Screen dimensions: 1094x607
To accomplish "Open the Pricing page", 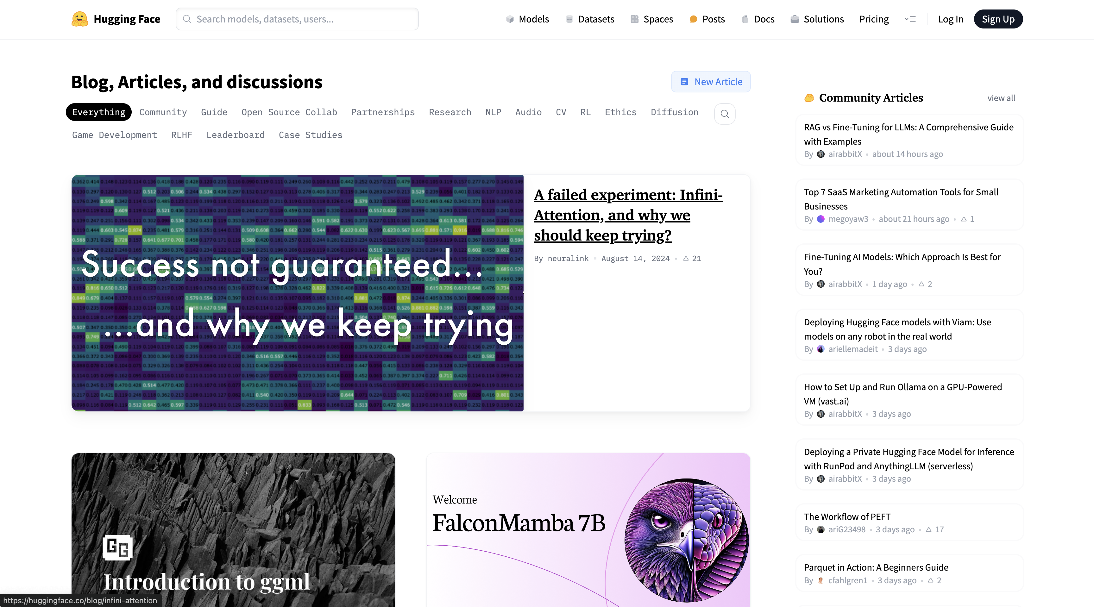I will pyautogui.click(x=874, y=19).
